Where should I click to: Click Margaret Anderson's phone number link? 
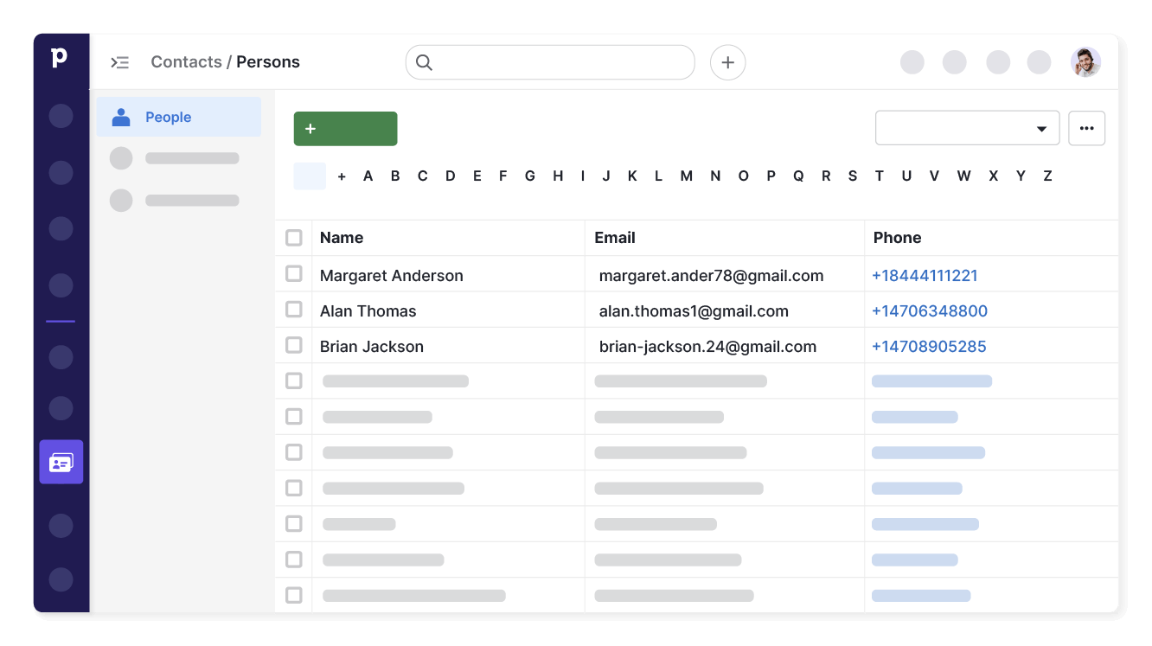click(x=925, y=274)
